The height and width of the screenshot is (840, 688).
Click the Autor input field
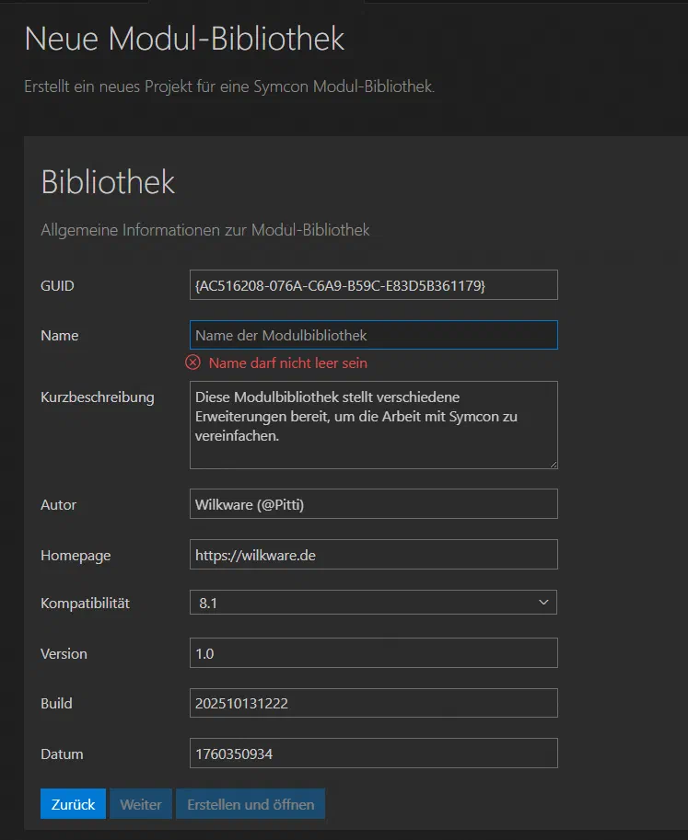point(373,503)
